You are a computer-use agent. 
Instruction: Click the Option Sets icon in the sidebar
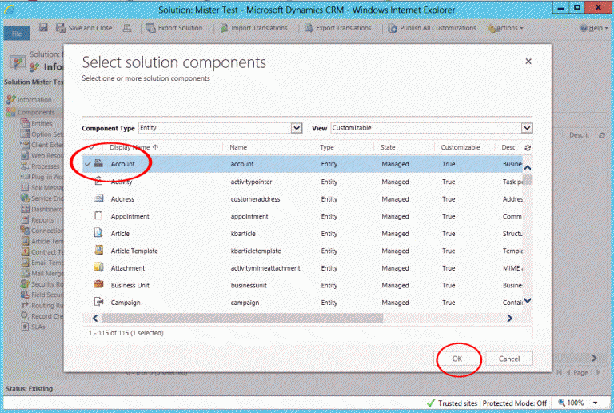pyautogui.click(x=25, y=134)
